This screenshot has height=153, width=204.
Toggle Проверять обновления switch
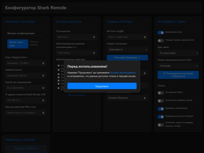click(161, 109)
